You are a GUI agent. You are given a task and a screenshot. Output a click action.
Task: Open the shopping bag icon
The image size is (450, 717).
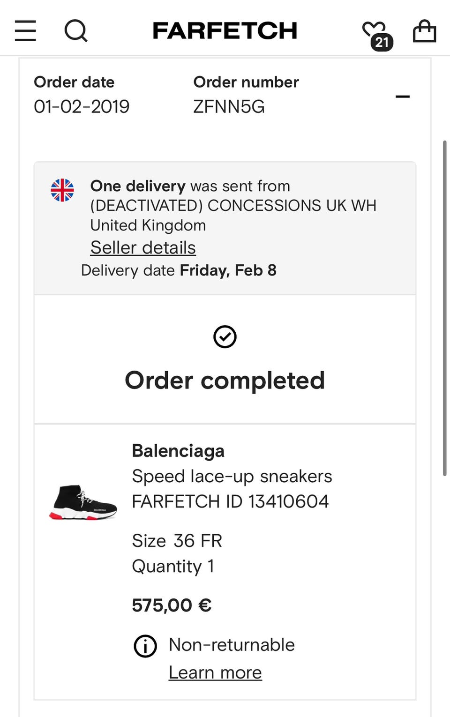[424, 31]
